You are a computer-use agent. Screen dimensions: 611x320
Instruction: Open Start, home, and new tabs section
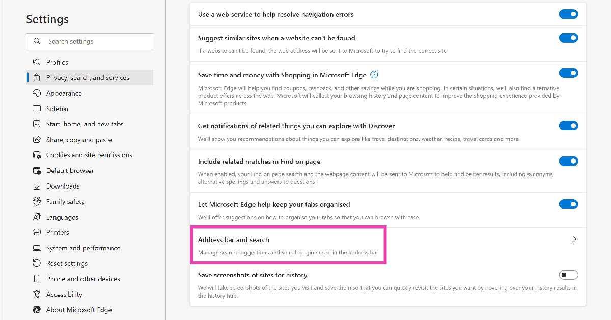pyautogui.click(x=85, y=124)
